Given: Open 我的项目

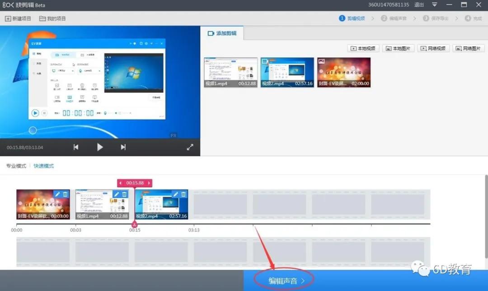Looking at the screenshot, I should click(52, 18).
